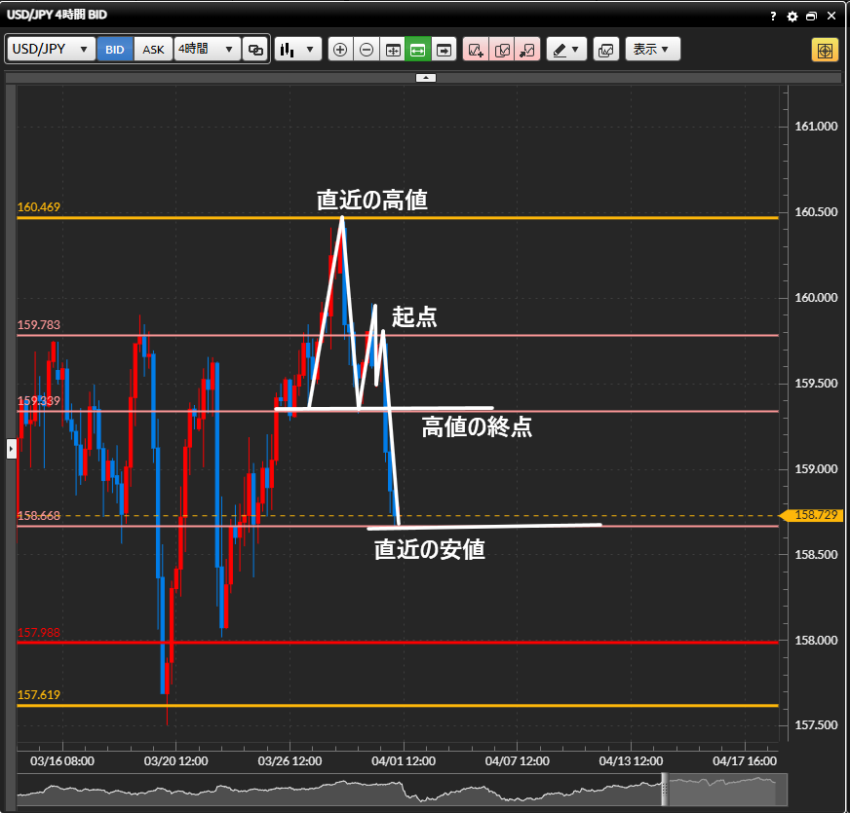The image size is (850, 813).
Task: Open the drawing pen tools menu
Action: (x=566, y=50)
